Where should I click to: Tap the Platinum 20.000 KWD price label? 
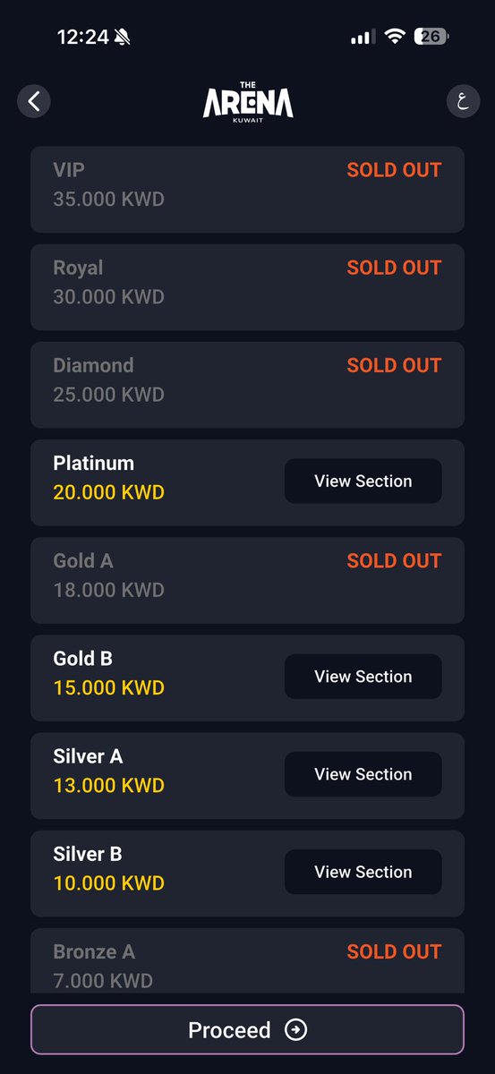(109, 492)
